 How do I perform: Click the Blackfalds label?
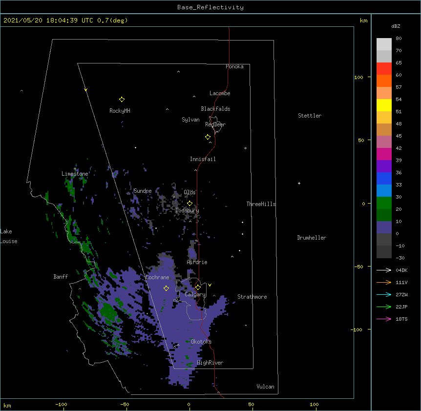[x=215, y=109]
